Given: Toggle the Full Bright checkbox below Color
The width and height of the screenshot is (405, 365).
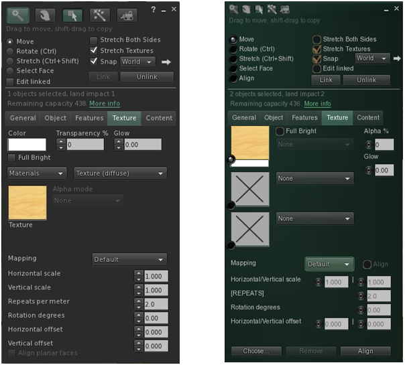Looking at the screenshot, I should click(11, 157).
